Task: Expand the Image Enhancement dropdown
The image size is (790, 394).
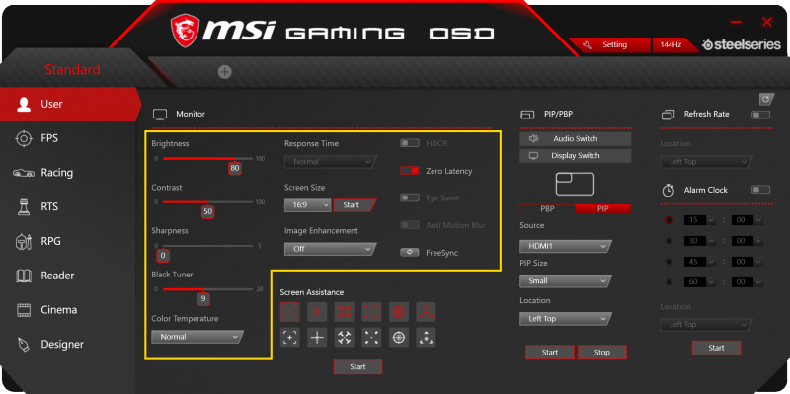Action: point(330,249)
